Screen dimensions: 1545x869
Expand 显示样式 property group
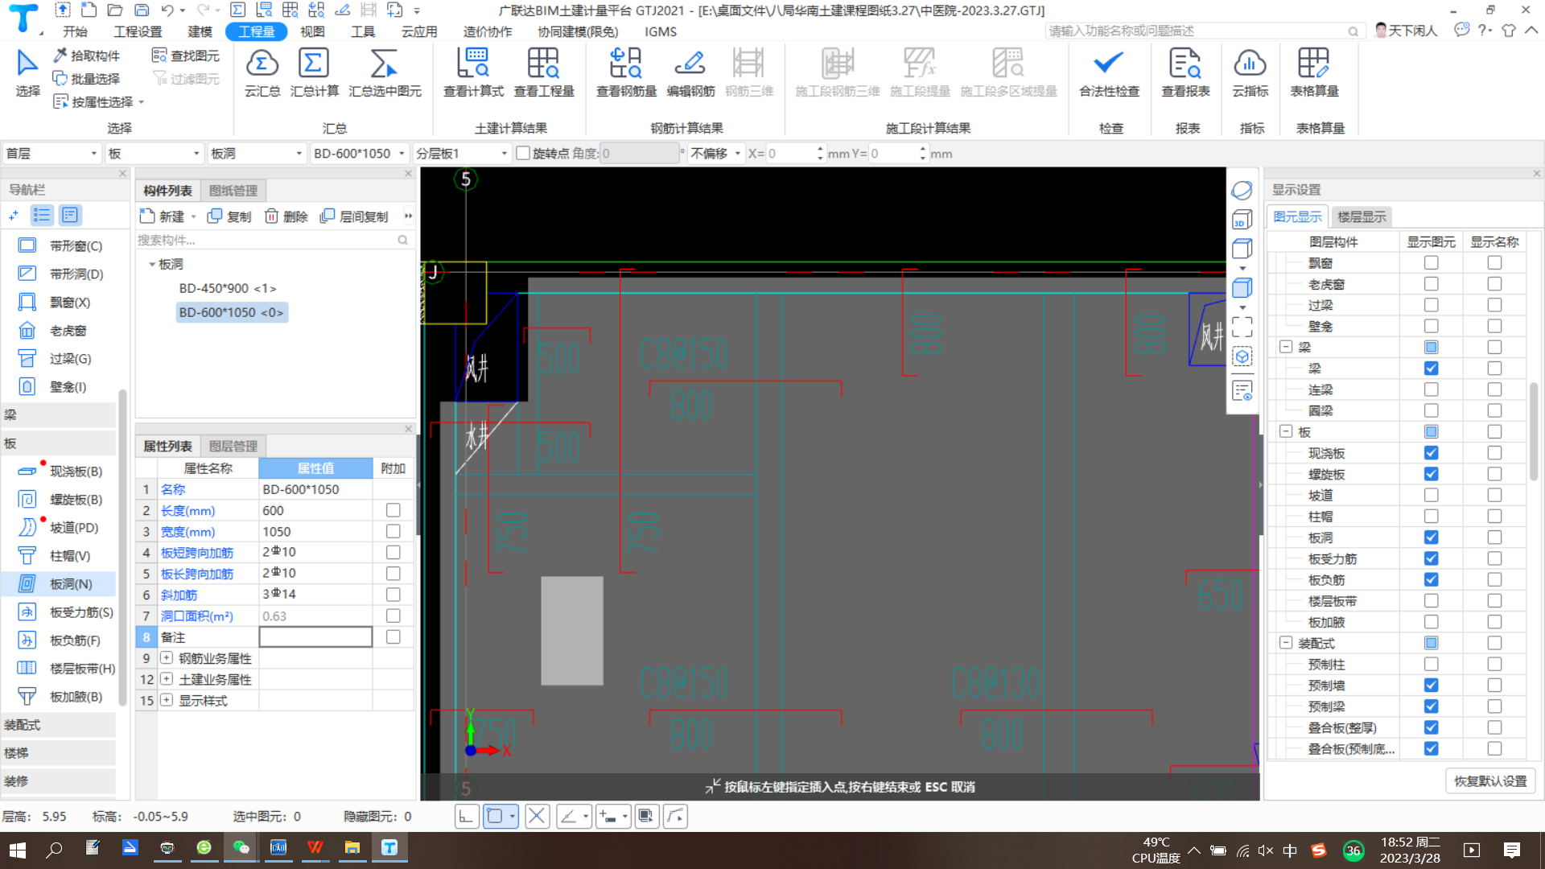click(167, 699)
